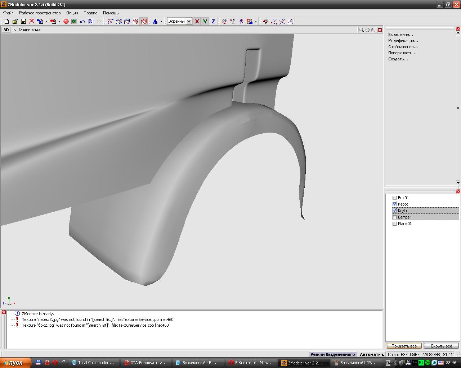
Task: Open the Экранные axis system dropdown
Action: pos(189,22)
